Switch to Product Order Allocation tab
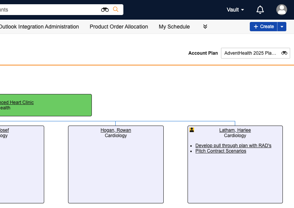 119,27
